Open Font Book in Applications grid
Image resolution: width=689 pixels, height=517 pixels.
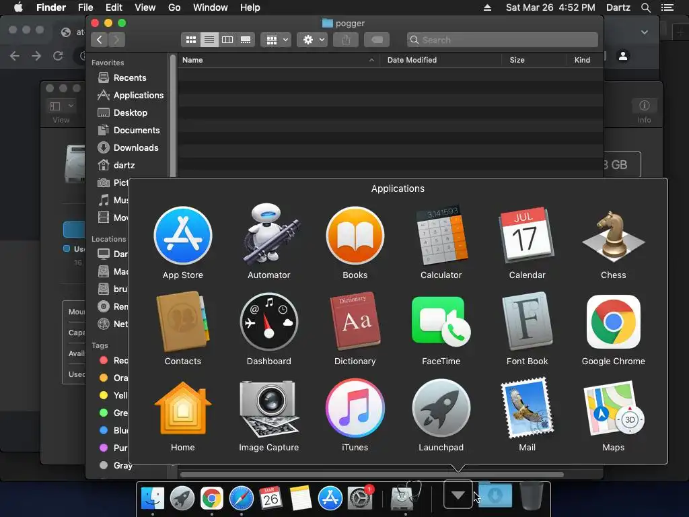[527, 321]
